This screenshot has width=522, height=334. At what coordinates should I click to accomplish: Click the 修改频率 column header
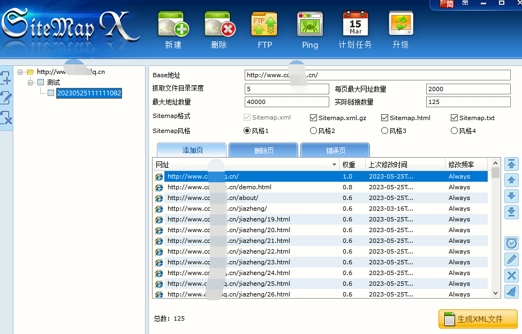tap(466, 165)
